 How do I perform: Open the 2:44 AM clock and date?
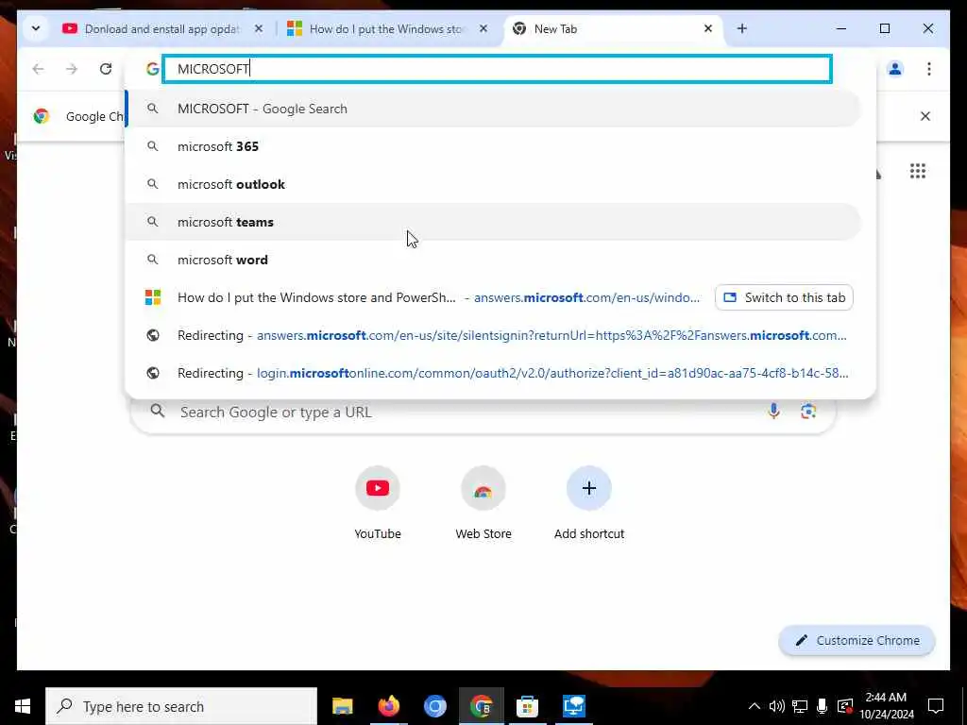(886, 706)
